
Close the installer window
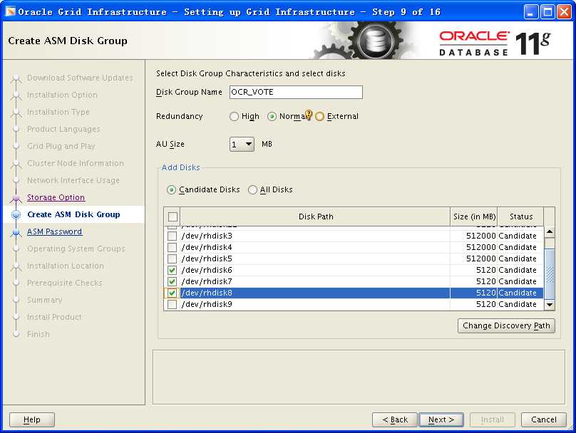pos(565,12)
